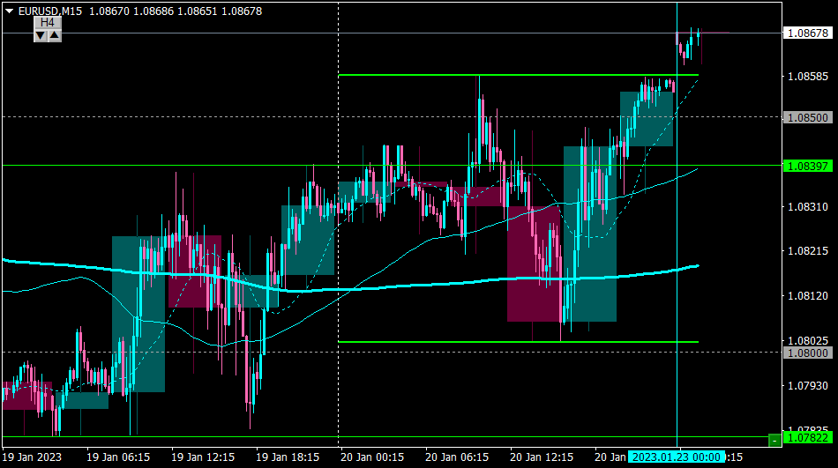
Task: Click the down arrow below H4
Action: pos(41,36)
